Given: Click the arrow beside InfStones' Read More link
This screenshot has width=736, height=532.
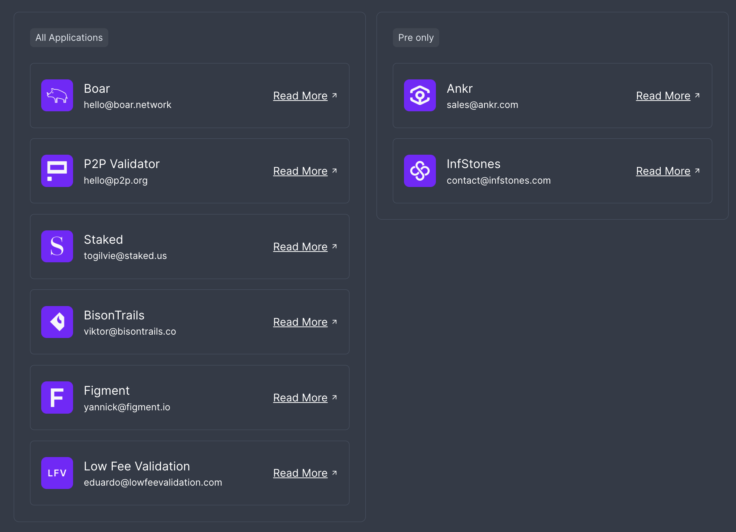Looking at the screenshot, I should point(697,170).
